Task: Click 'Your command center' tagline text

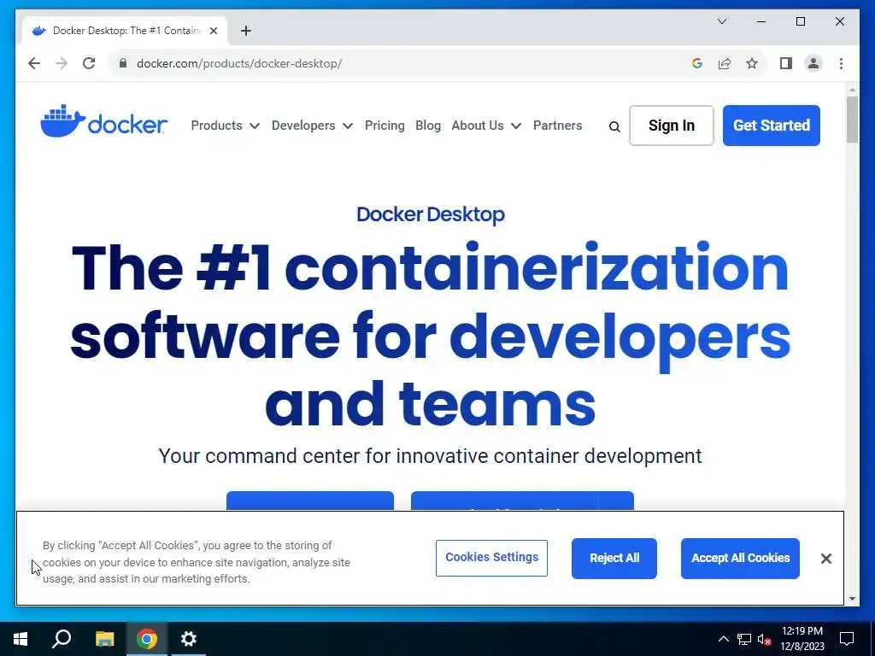Action: 431,456
